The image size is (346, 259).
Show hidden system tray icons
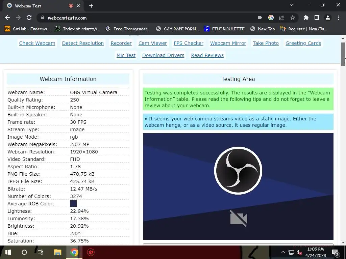[283, 252]
